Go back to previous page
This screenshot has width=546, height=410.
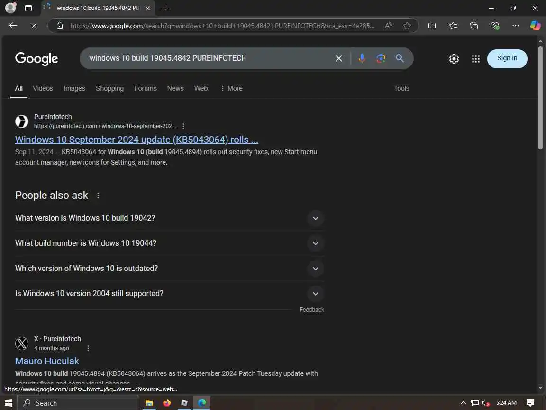tap(13, 26)
